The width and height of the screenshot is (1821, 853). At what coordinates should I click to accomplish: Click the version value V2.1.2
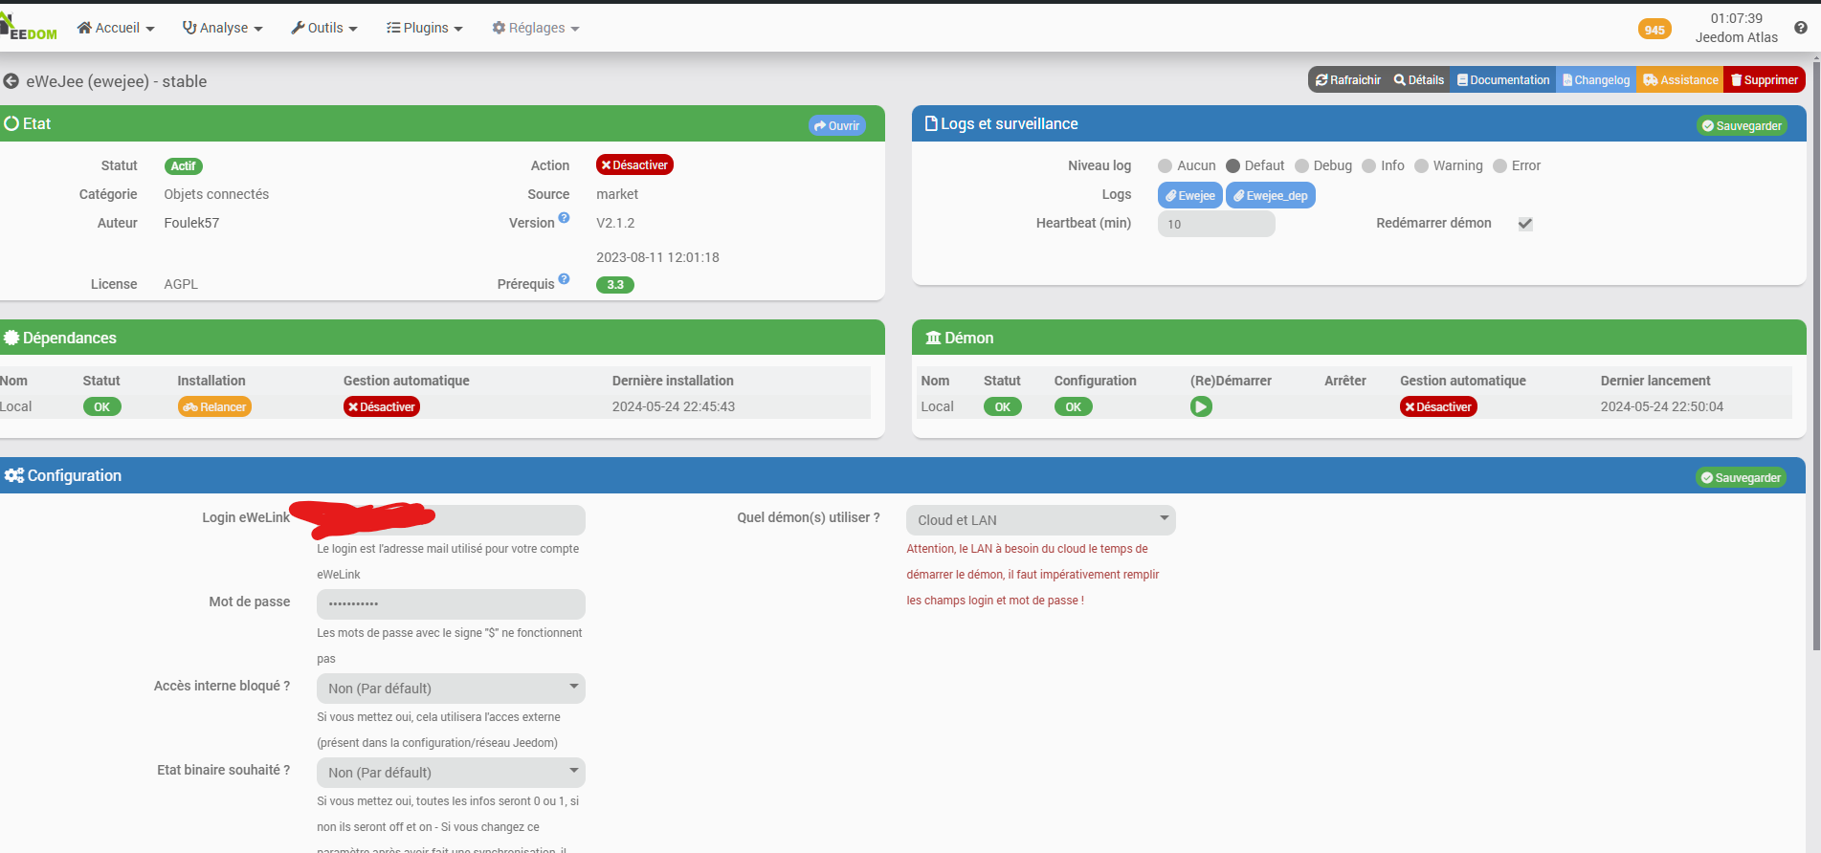pos(615,223)
